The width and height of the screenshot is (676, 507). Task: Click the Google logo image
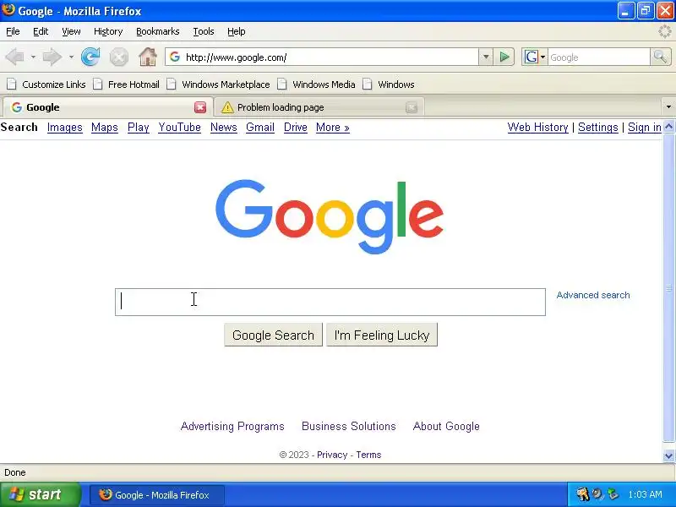[330, 216]
